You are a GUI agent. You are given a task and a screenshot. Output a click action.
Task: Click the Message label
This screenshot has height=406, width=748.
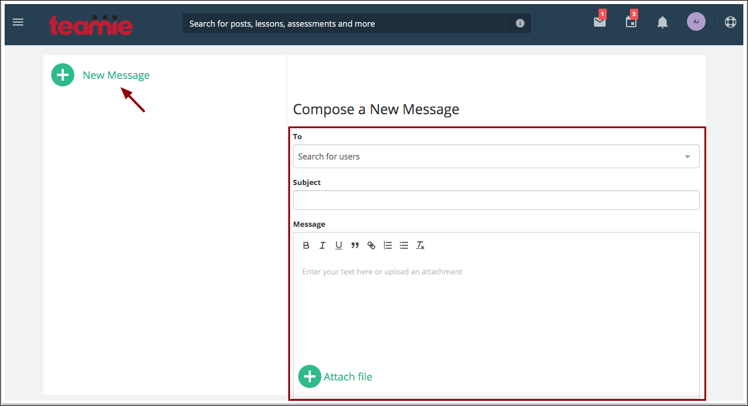pyautogui.click(x=309, y=224)
